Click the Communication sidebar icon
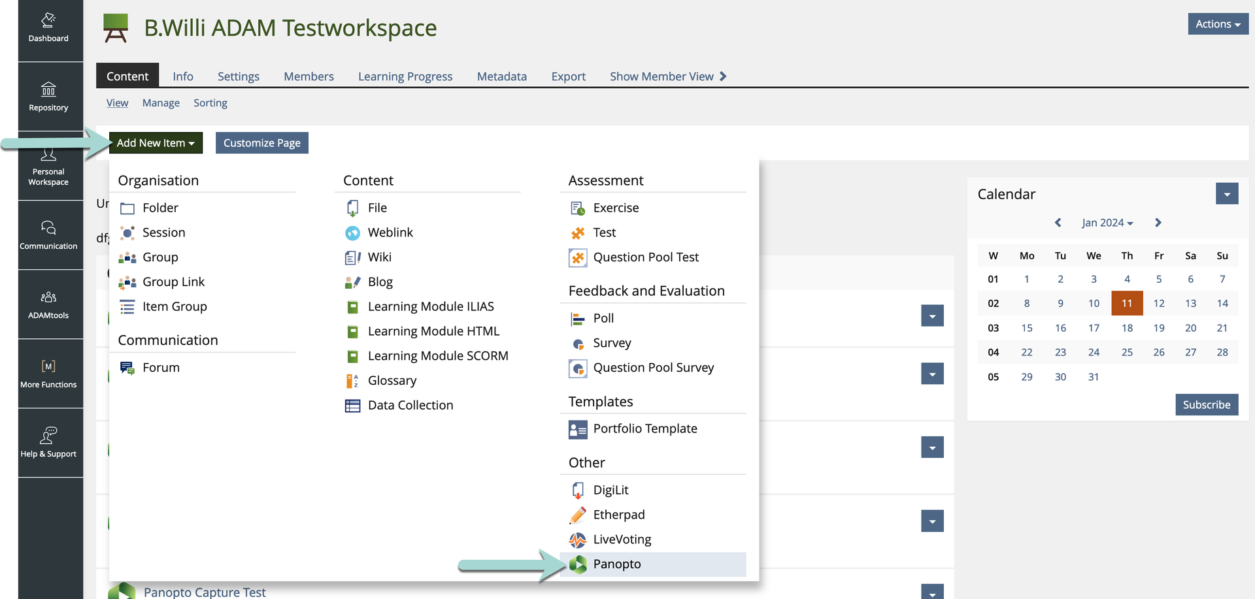1255x599 pixels. coord(48,235)
